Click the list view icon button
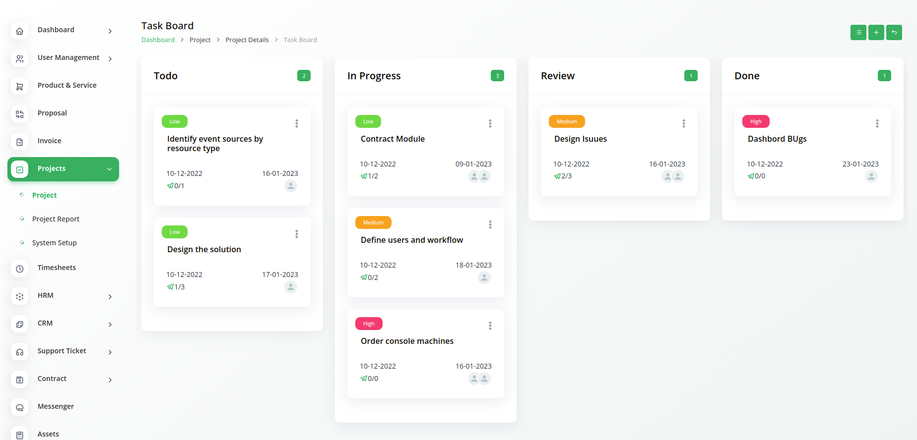The height and width of the screenshot is (440, 917). pos(858,32)
